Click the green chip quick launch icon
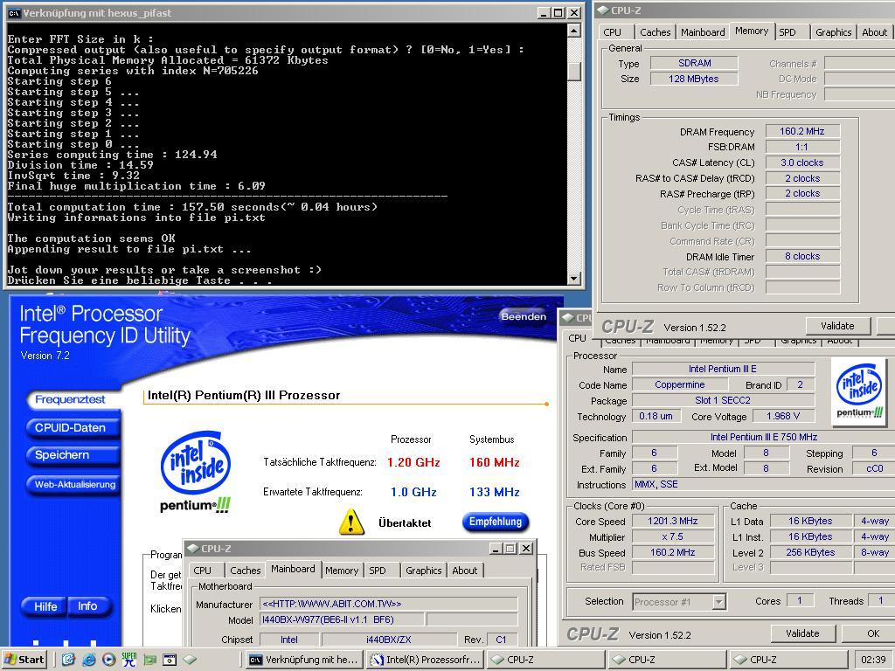The height and width of the screenshot is (671, 895). pyautogui.click(x=149, y=660)
